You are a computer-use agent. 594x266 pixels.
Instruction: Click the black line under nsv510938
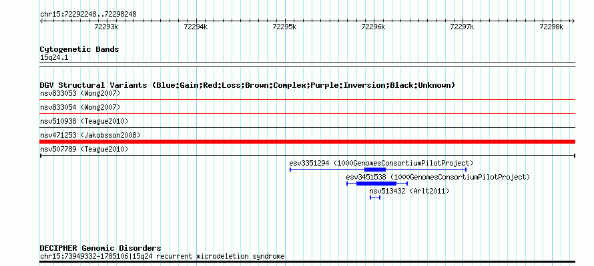coord(307,128)
